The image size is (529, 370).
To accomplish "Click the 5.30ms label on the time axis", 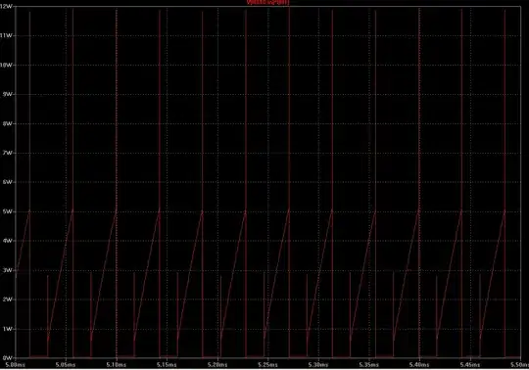I will point(318,365).
